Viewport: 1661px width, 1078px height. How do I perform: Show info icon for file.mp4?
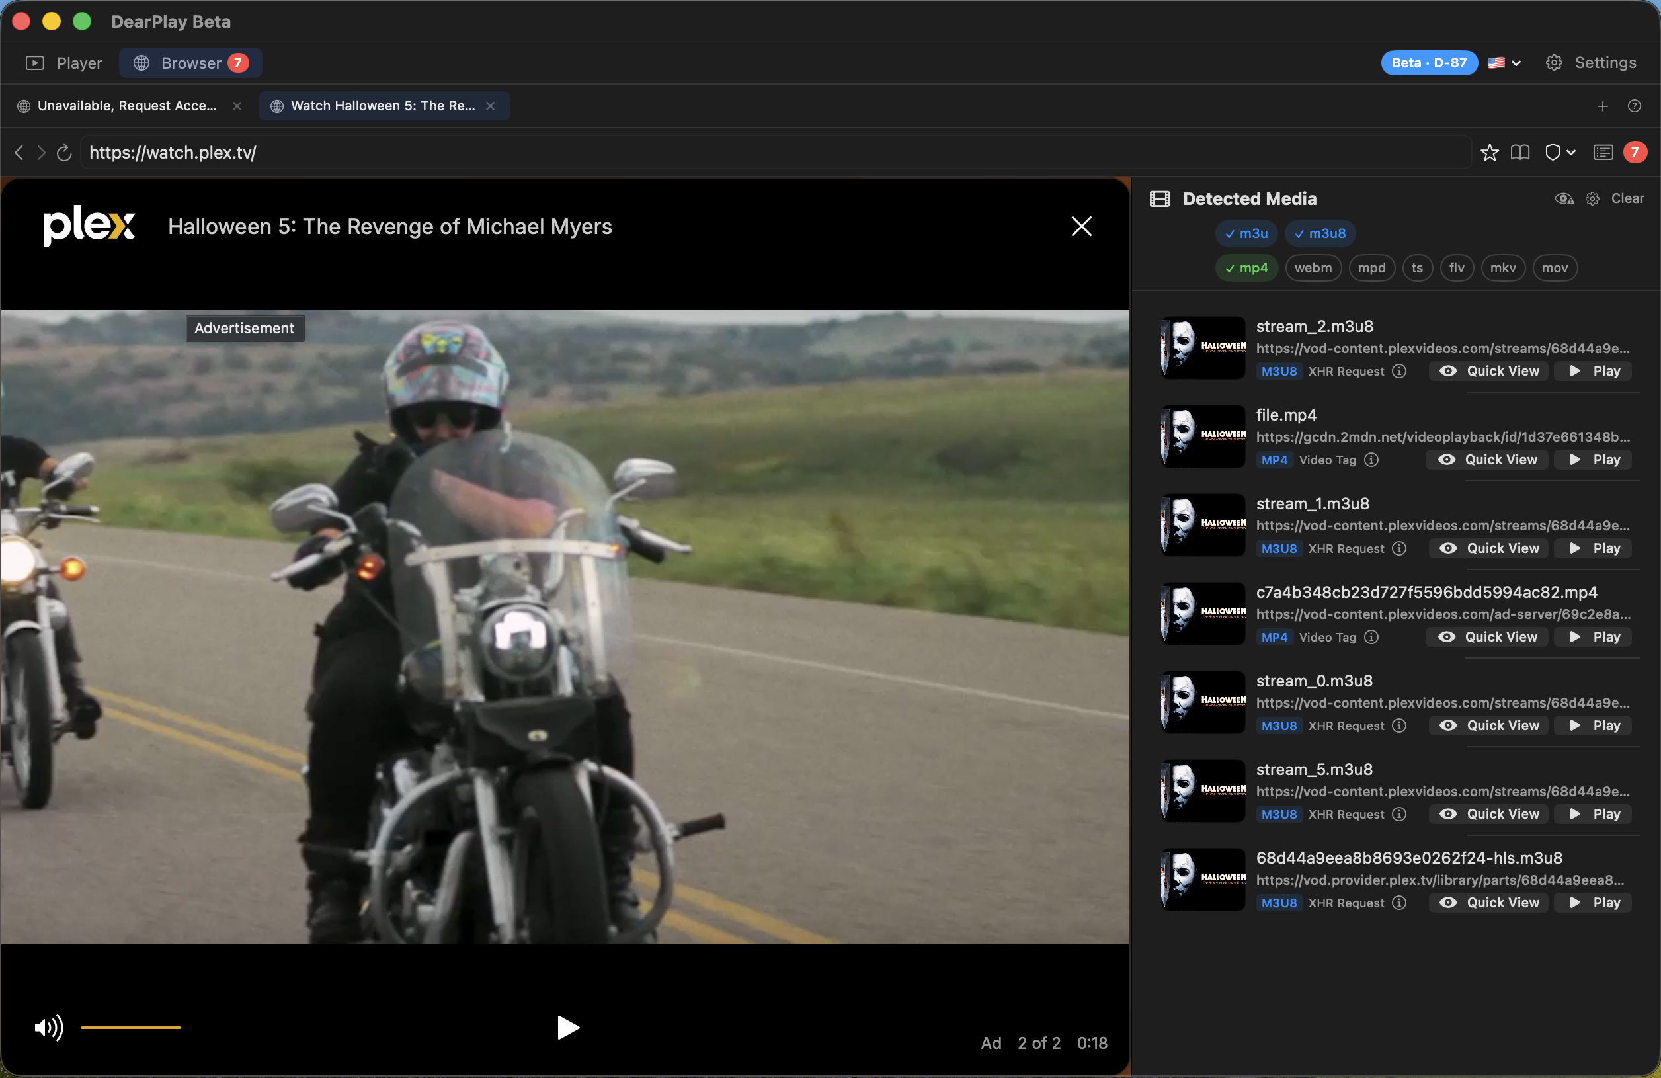(1371, 460)
